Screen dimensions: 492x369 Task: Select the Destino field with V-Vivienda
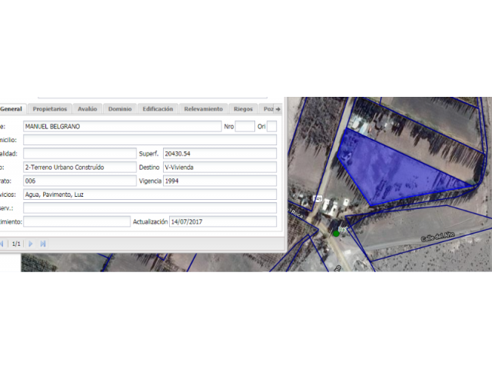(219, 167)
